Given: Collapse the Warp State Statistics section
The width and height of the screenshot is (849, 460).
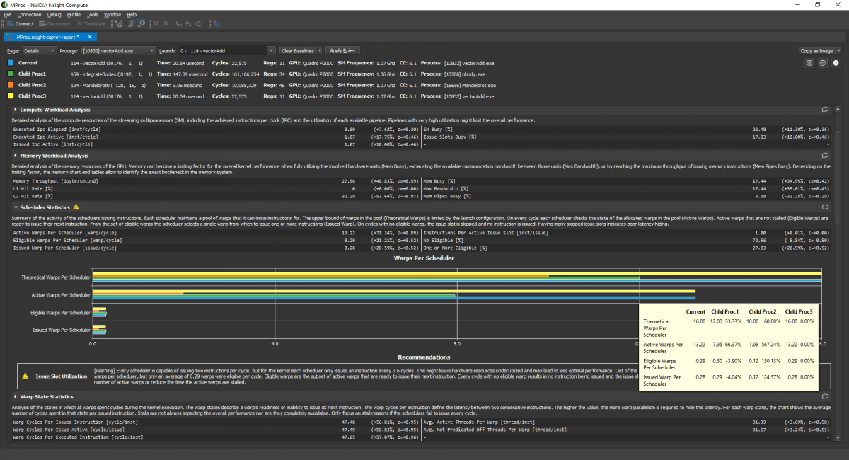Looking at the screenshot, I should click(x=16, y=396).
